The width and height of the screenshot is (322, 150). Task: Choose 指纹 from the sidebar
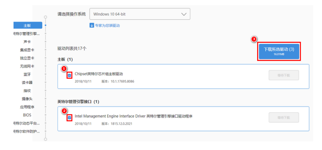pos(27,91)
